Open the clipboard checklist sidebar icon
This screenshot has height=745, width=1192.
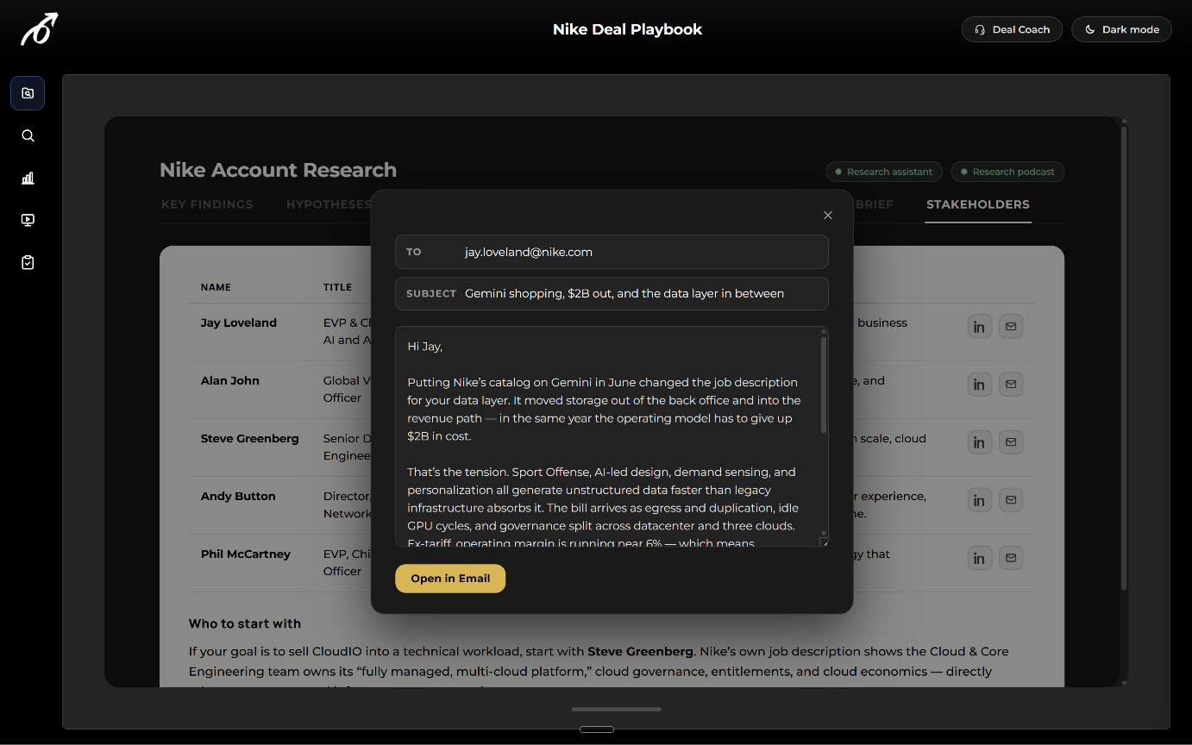[28, 262]
